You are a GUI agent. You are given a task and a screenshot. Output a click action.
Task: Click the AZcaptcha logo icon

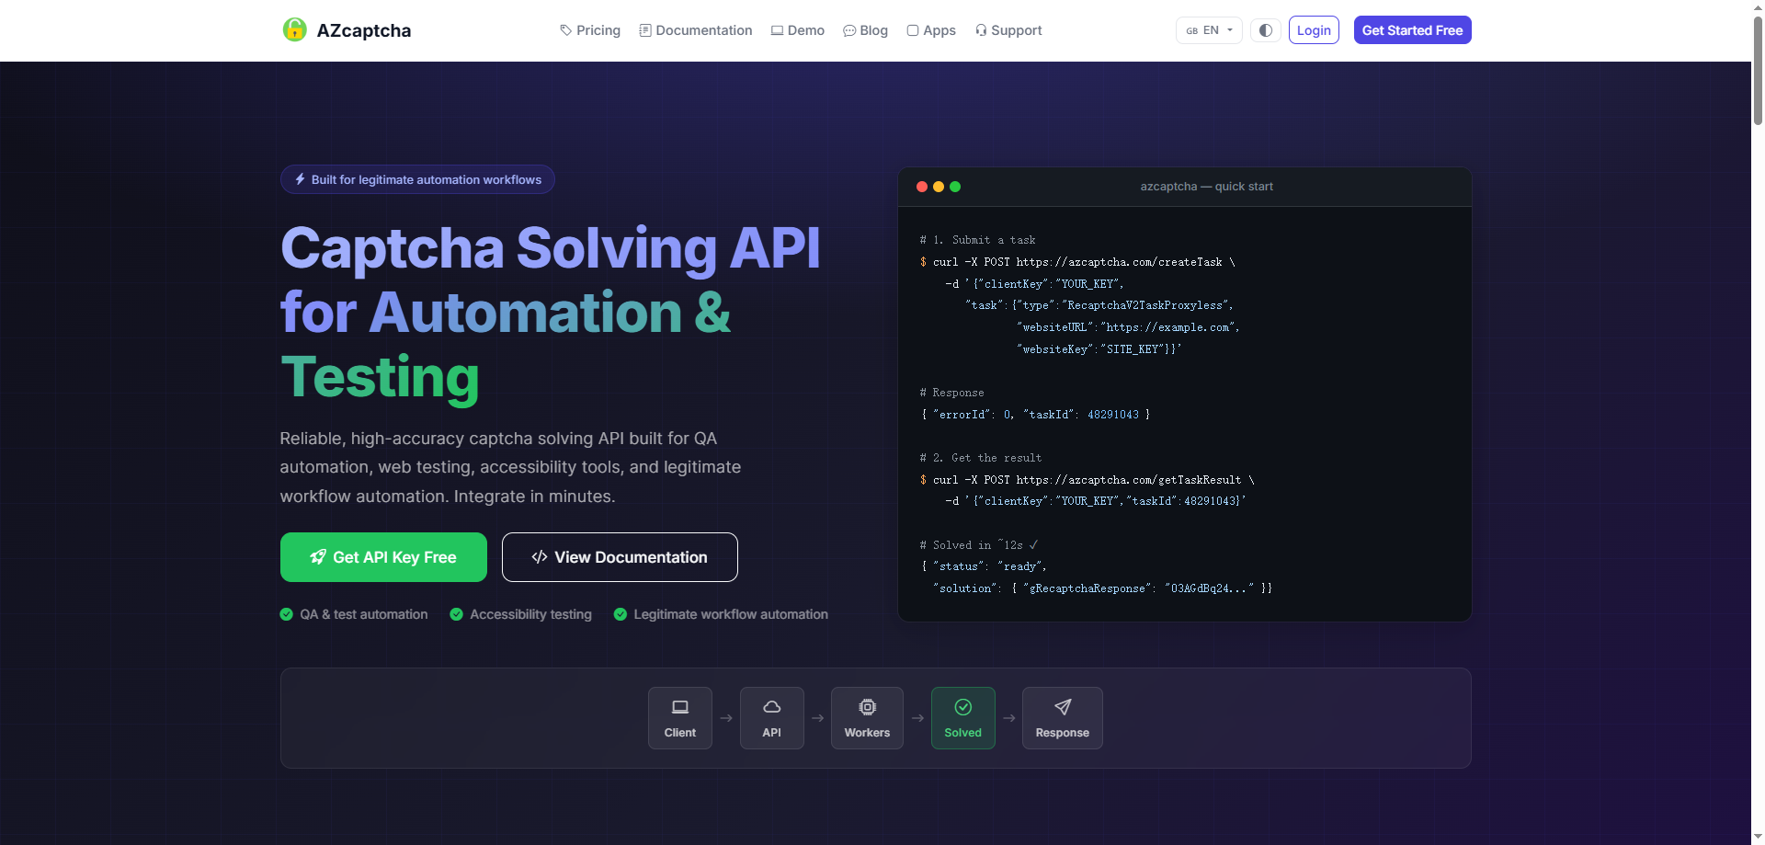(x=294, y=29)
